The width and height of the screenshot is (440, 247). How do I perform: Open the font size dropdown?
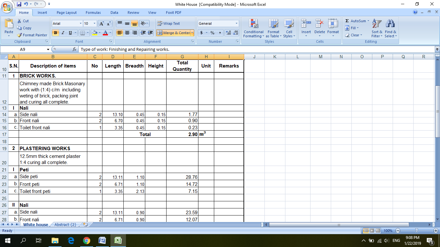tap(94, 23)
